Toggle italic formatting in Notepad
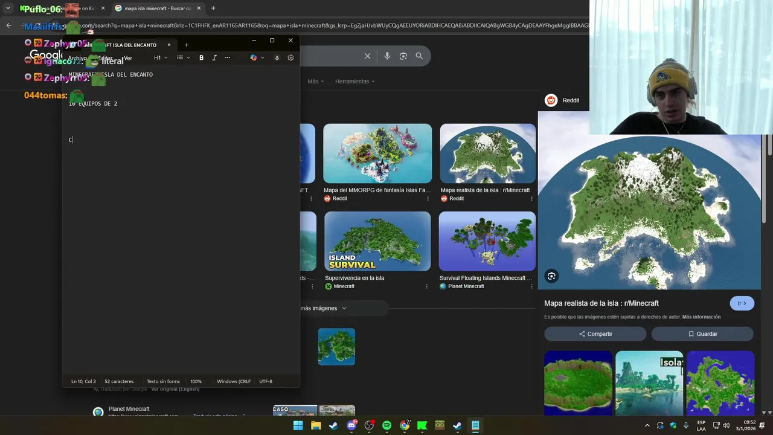773x435 pixels. (x=214, y=57)
